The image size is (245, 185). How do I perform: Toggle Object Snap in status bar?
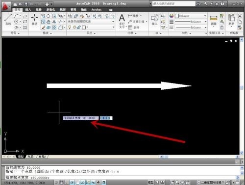pos(77,183)
